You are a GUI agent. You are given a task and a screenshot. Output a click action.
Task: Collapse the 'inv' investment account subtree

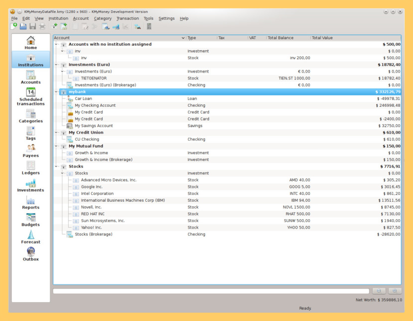[62, 51]
